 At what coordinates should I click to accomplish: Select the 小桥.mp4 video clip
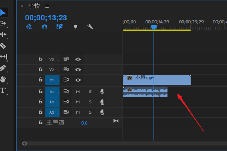157,80
